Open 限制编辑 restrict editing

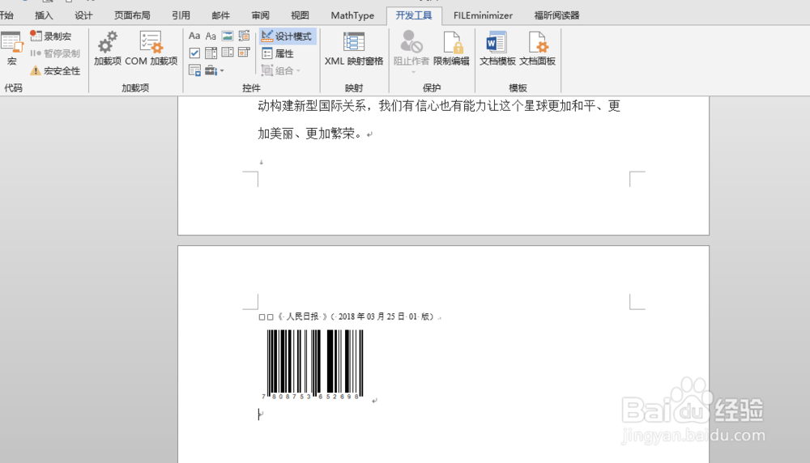point(451,48)
